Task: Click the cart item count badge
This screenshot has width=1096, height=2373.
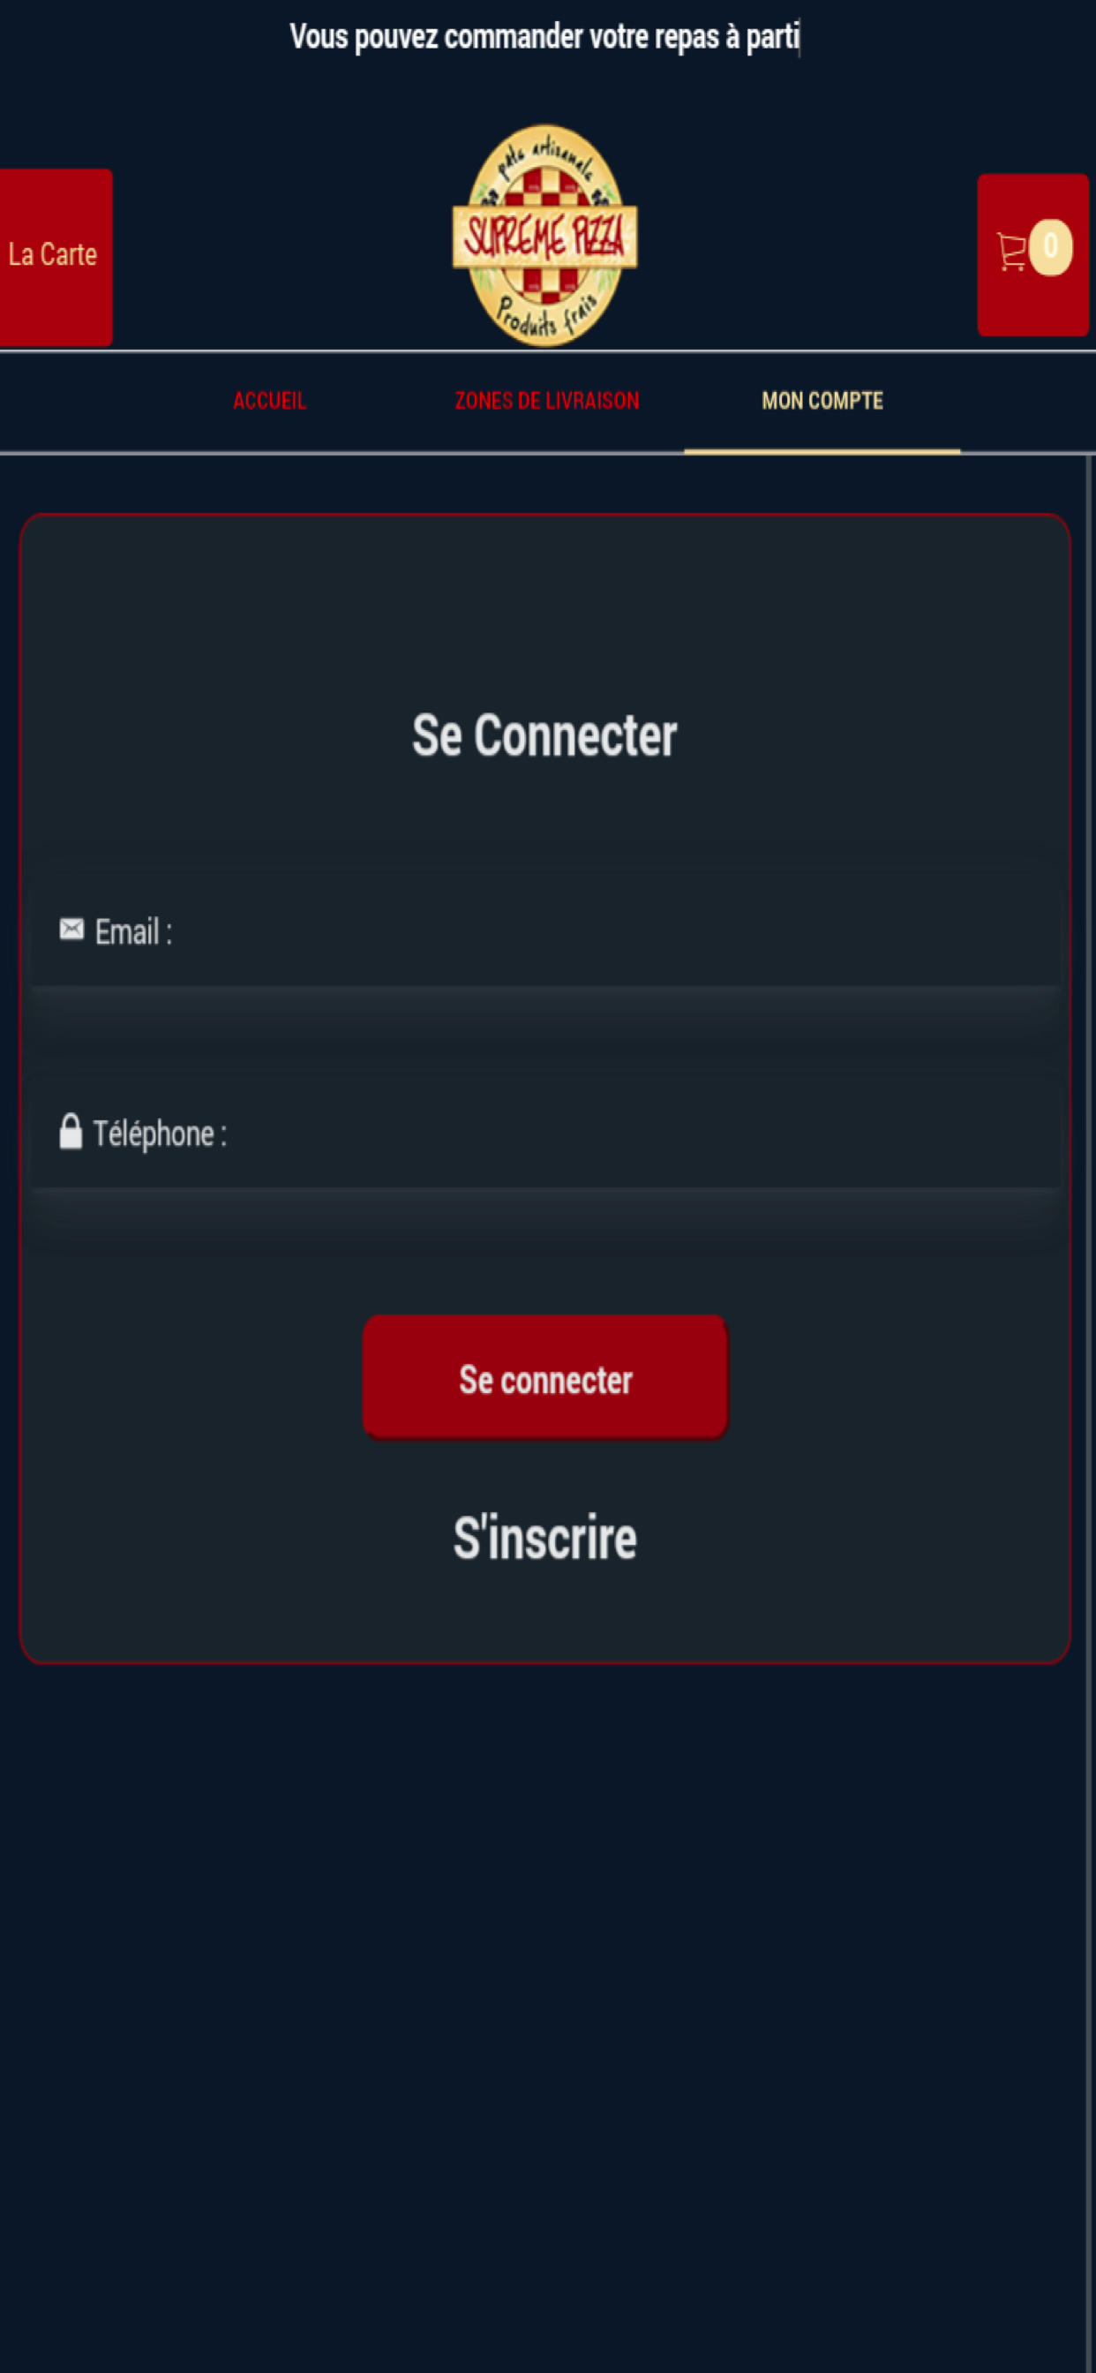Action: 1051,247
